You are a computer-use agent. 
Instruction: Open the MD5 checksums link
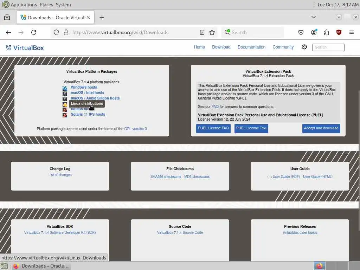[197, 176]
